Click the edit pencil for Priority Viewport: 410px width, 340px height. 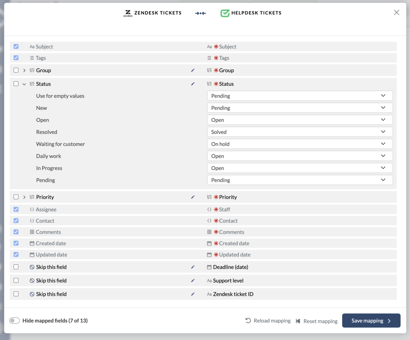pyautogui.click(x=193, y=197)
